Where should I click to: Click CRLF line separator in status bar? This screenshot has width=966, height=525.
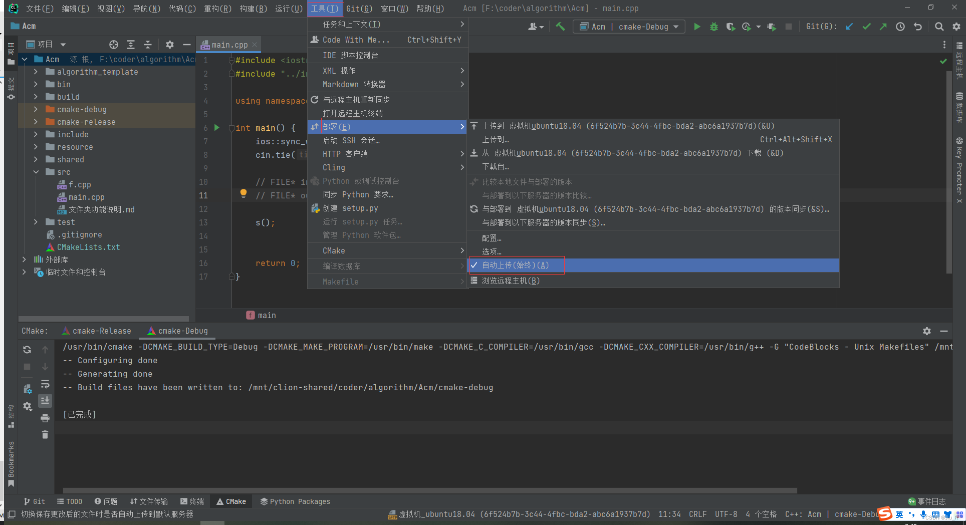tap(697, 514)
